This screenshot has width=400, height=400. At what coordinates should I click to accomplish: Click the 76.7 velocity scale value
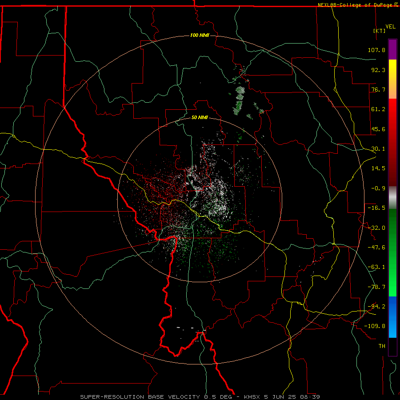coord(378,89)
